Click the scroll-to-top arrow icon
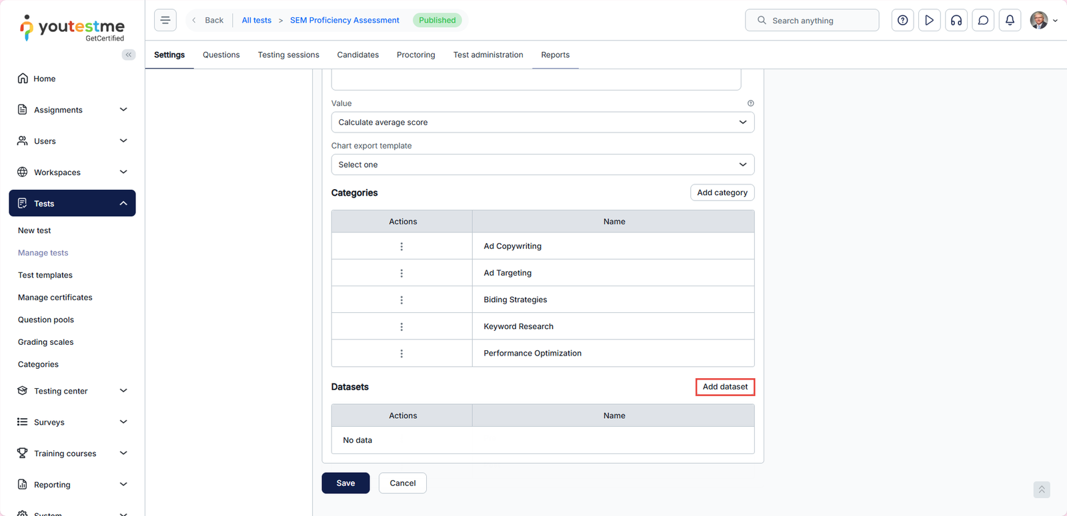The width and height of the screenshot is (1067, 516). pyautogui.click(x=1041, y=489)
